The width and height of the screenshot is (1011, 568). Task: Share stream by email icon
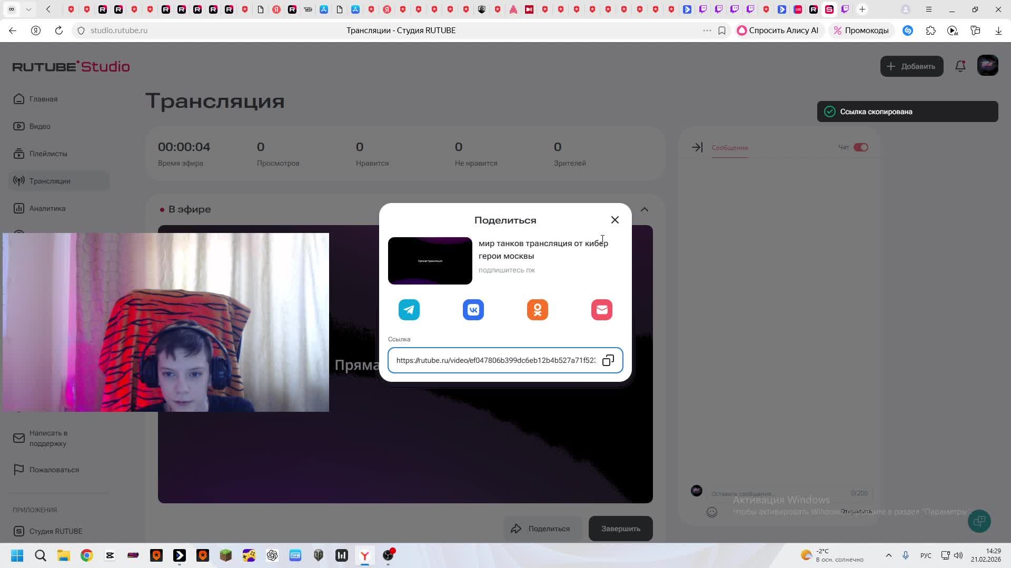(601, 310)
